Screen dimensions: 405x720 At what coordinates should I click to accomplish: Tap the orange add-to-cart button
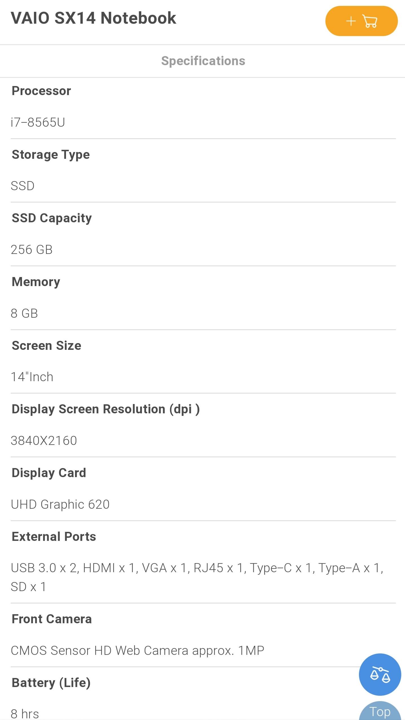361,21
